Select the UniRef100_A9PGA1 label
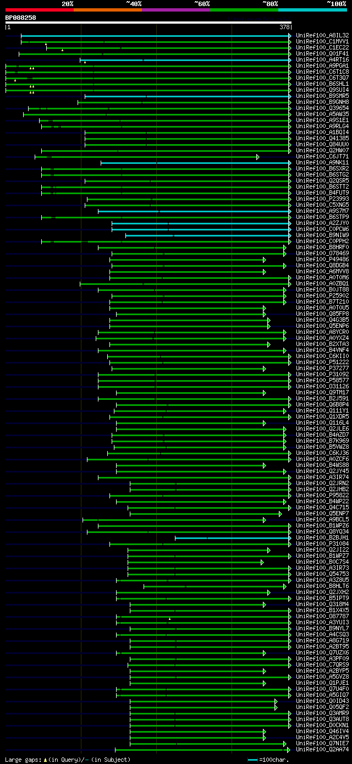The image size is (352, 764). coord(322,65)
